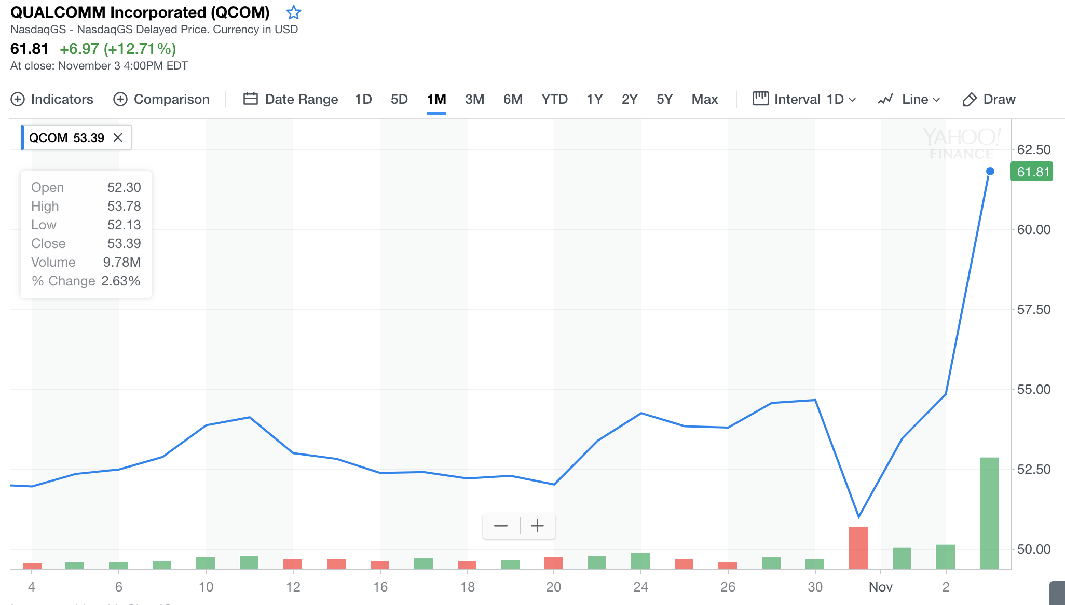1065x605 pixels.
Task: Click the Draw pencil icon
Action: pos(969,99)
